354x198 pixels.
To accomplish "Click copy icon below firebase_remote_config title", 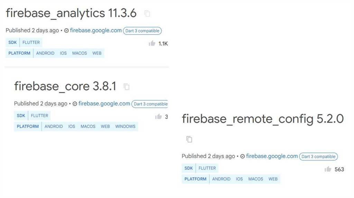I will 189,139.
